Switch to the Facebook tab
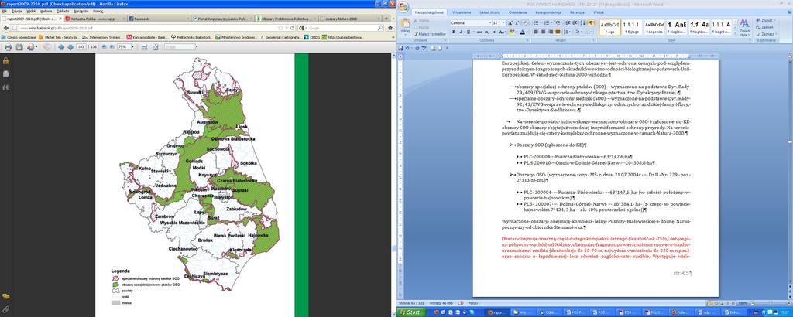793x317 pixels. (x=159, y=19)
